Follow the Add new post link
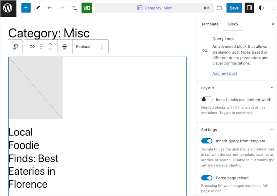 coord(225,73)
